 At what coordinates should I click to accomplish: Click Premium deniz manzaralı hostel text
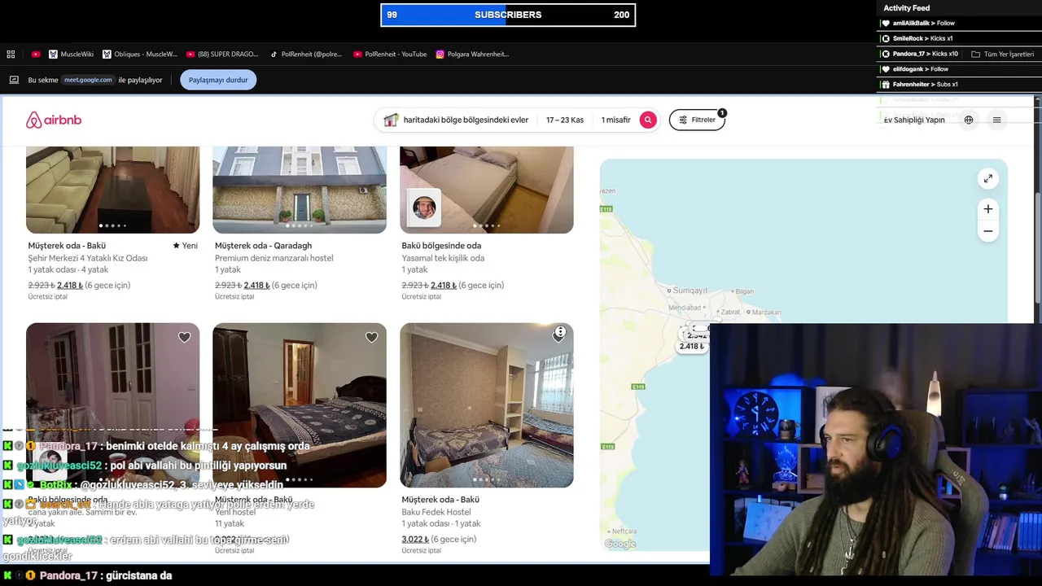(x=274, y=258)
